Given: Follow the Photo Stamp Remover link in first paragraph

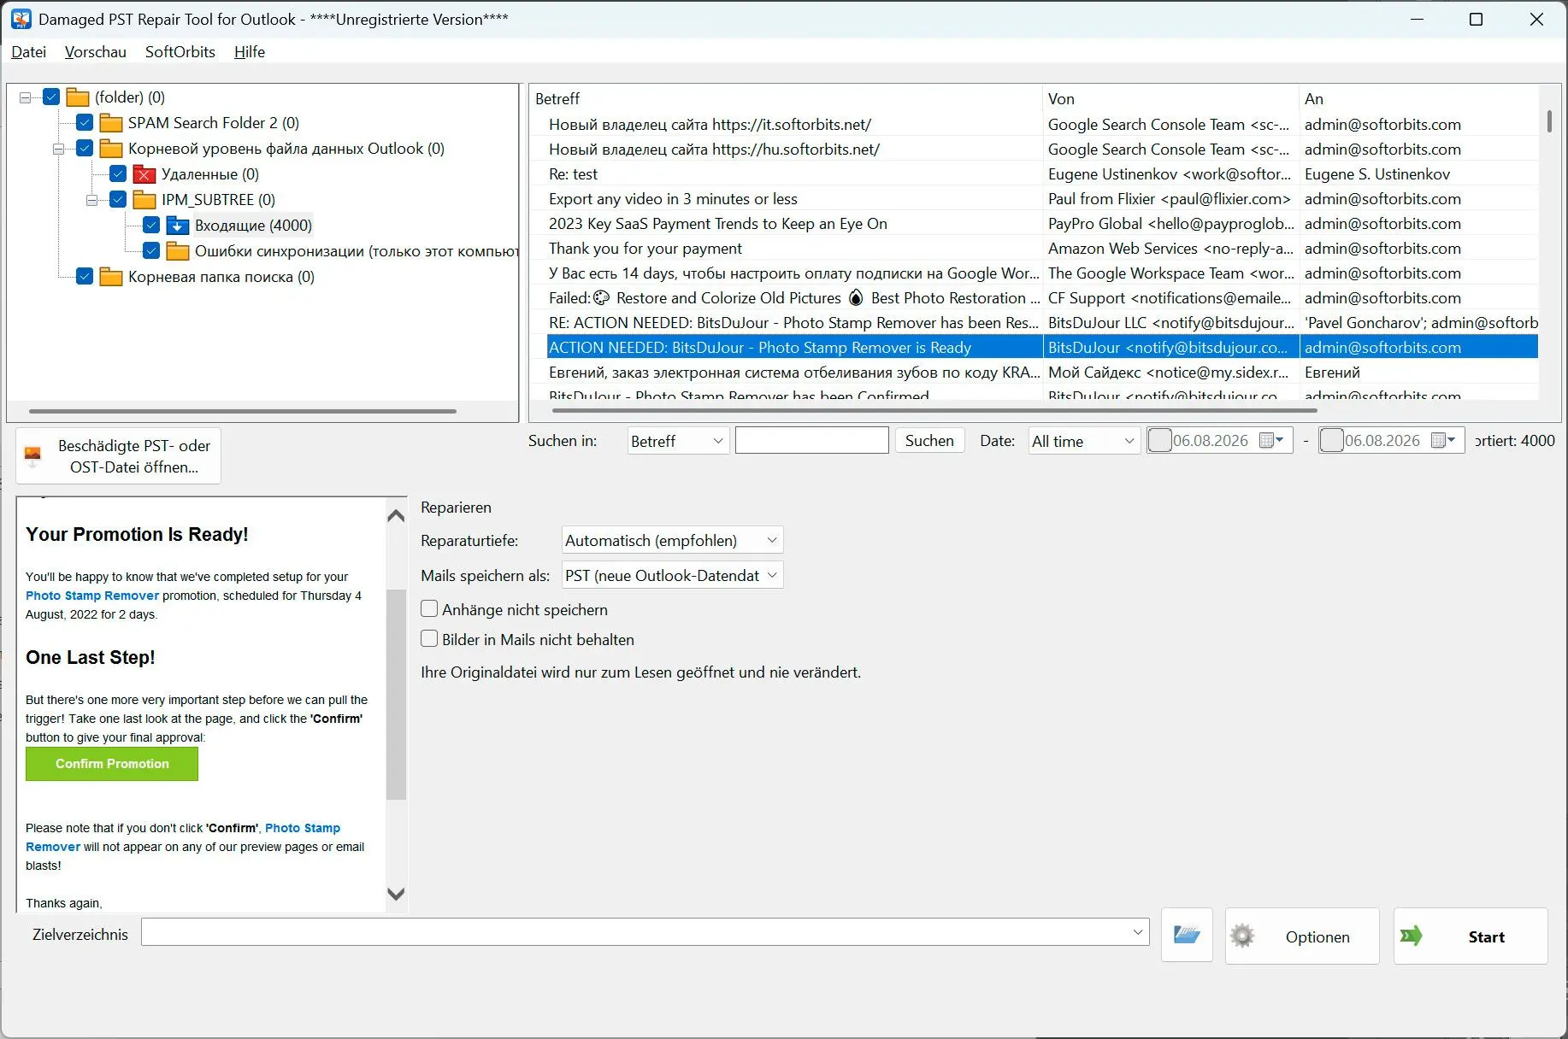Looking at the screenshot, I should (x=92, y=596).
